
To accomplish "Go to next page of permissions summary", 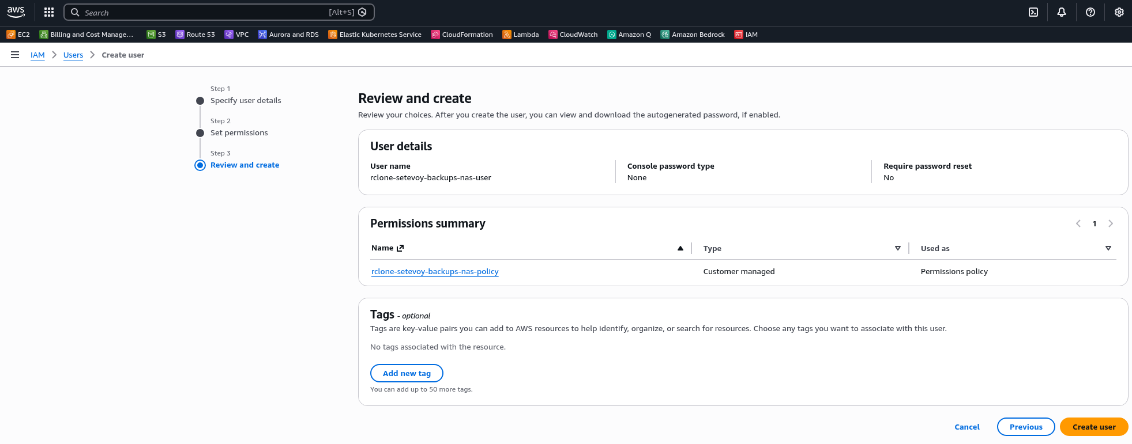I will click(1111, 223).
